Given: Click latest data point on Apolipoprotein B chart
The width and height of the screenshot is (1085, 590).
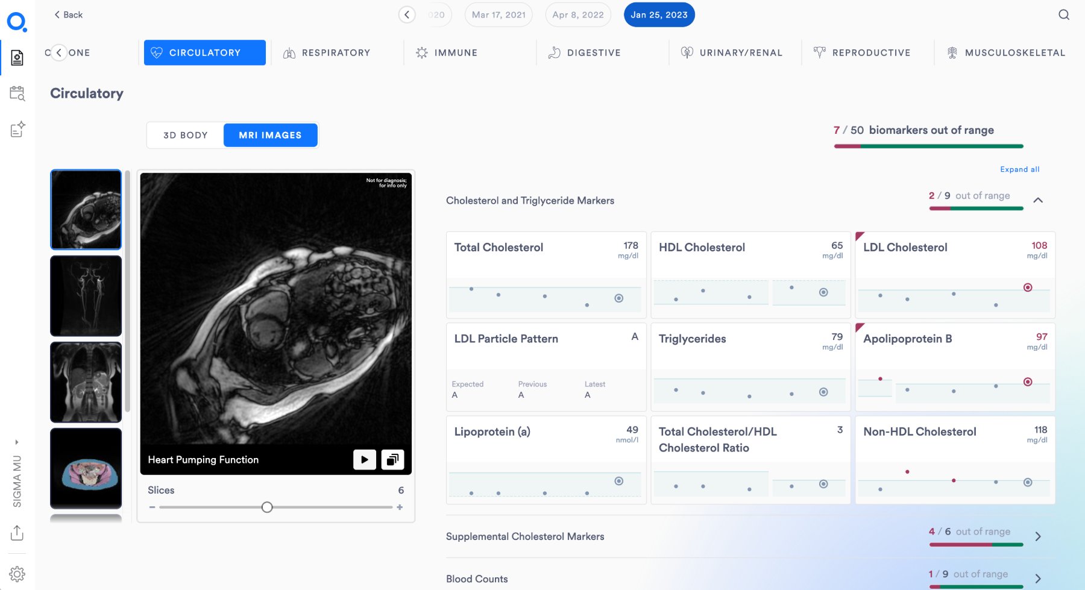Looking at the screenshot, I should click(1028, 381).
